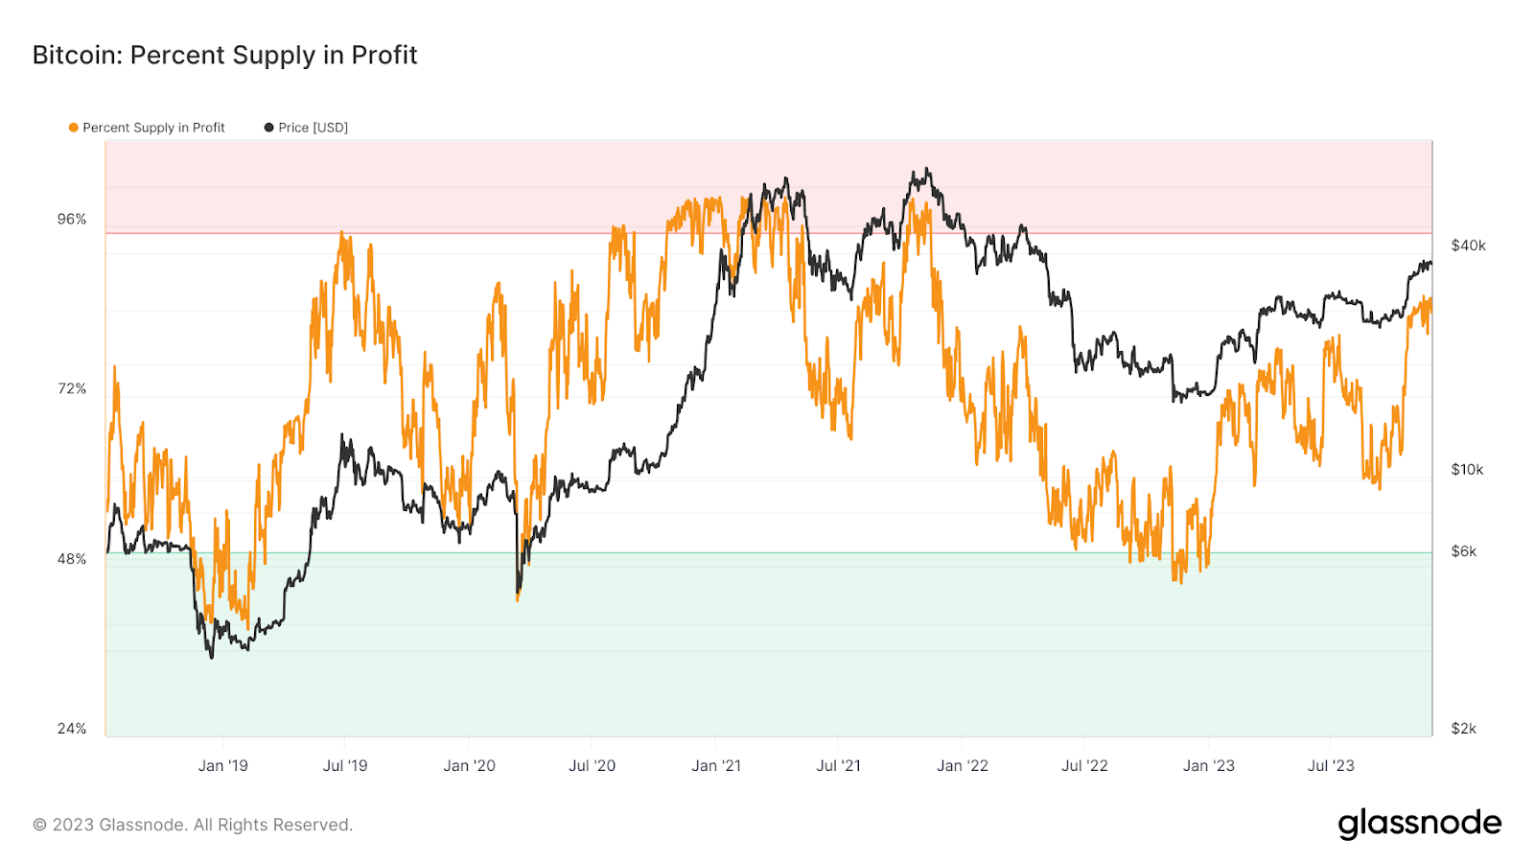This screenshot has height=863, width=1534.
Task: Select the Jan '22 axis tick label
Action: point(962,765)
